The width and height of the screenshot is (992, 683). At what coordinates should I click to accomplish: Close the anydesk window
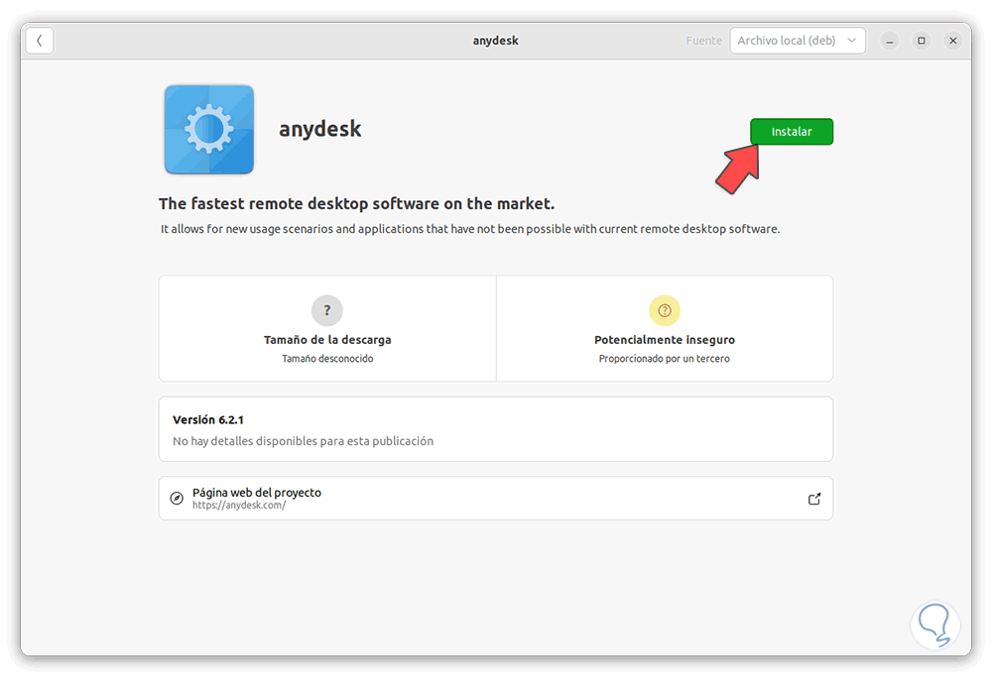click(x=952, y=41)
